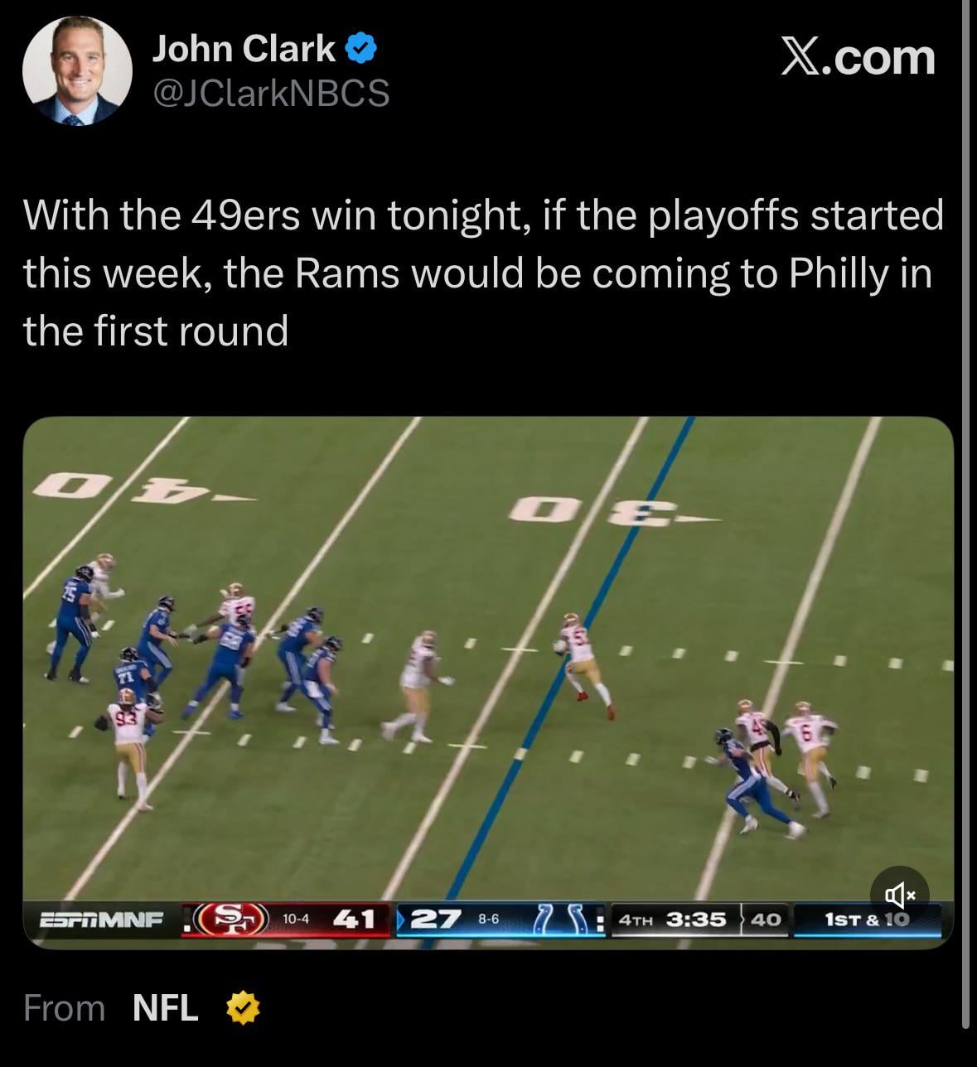977x1067 pixels.
Task: Click the 1ST & 10 down indicator
Action: click(867, 920)
